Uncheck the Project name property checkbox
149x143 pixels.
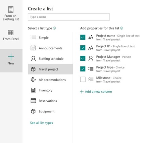[x=83, y=37]
